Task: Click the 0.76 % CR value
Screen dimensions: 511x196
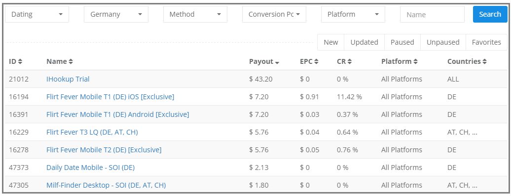Action: pyautogui.click(x=347, y=150)
